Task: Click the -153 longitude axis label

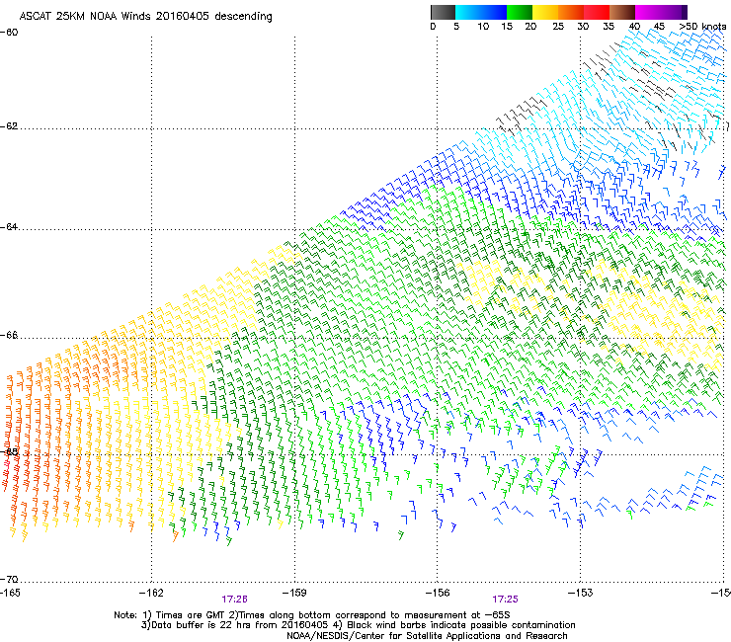Action: [581, 593]
